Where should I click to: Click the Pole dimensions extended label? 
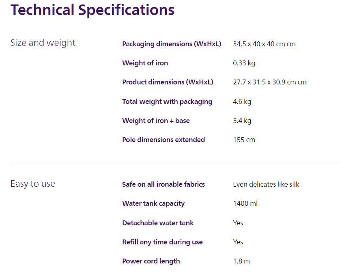164,140
